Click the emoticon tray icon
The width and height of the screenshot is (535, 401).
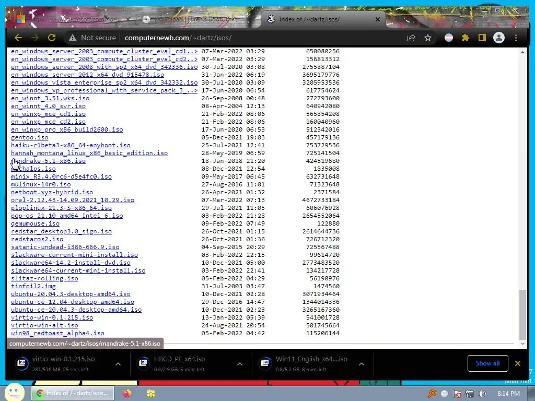click(x=445, y=394)
